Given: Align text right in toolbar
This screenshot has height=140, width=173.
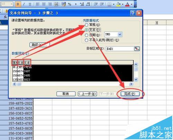Looking at the screenshot, I should click(x=50, y=4).
